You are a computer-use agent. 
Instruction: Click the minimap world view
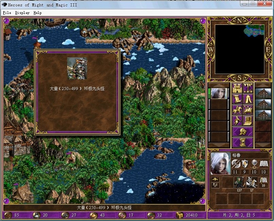coord(239,49)
